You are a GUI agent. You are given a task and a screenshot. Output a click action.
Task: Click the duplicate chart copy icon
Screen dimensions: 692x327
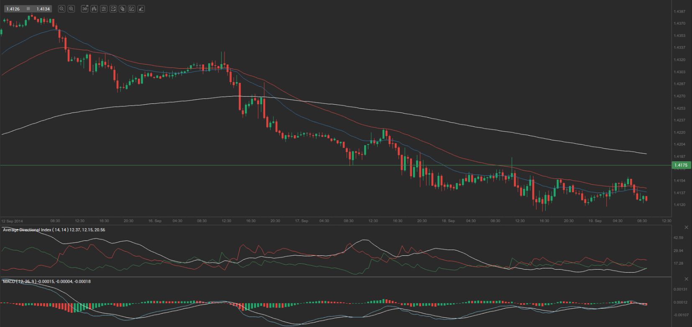coord(123,9)
